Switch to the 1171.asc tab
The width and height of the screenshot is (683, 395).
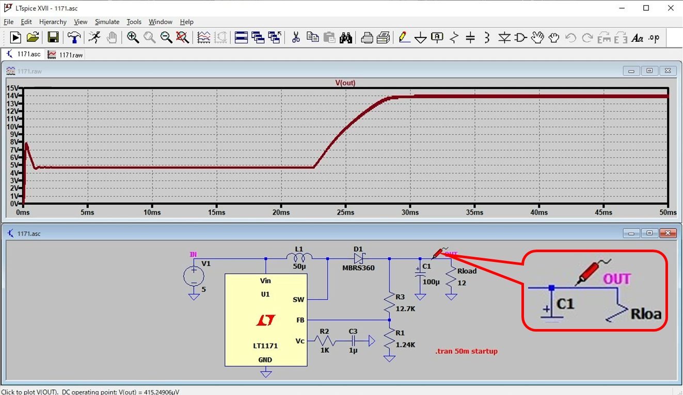pyautogui.click(x=23, y=54)
